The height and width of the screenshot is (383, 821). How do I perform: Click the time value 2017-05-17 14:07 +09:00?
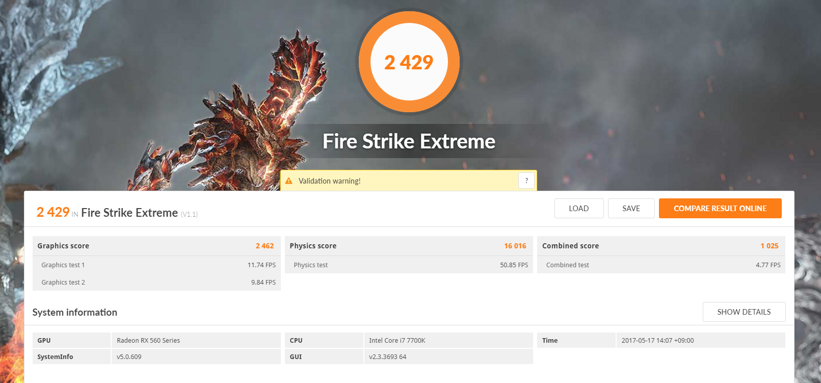pos(701,340)
